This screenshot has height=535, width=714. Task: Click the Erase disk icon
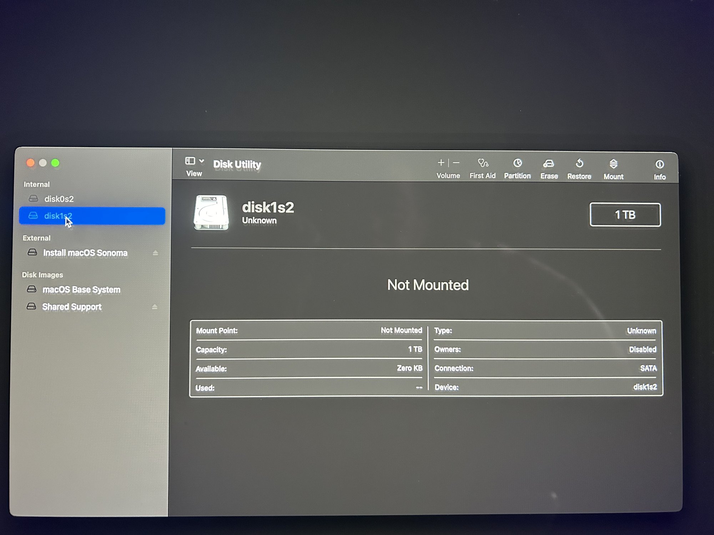549,164
